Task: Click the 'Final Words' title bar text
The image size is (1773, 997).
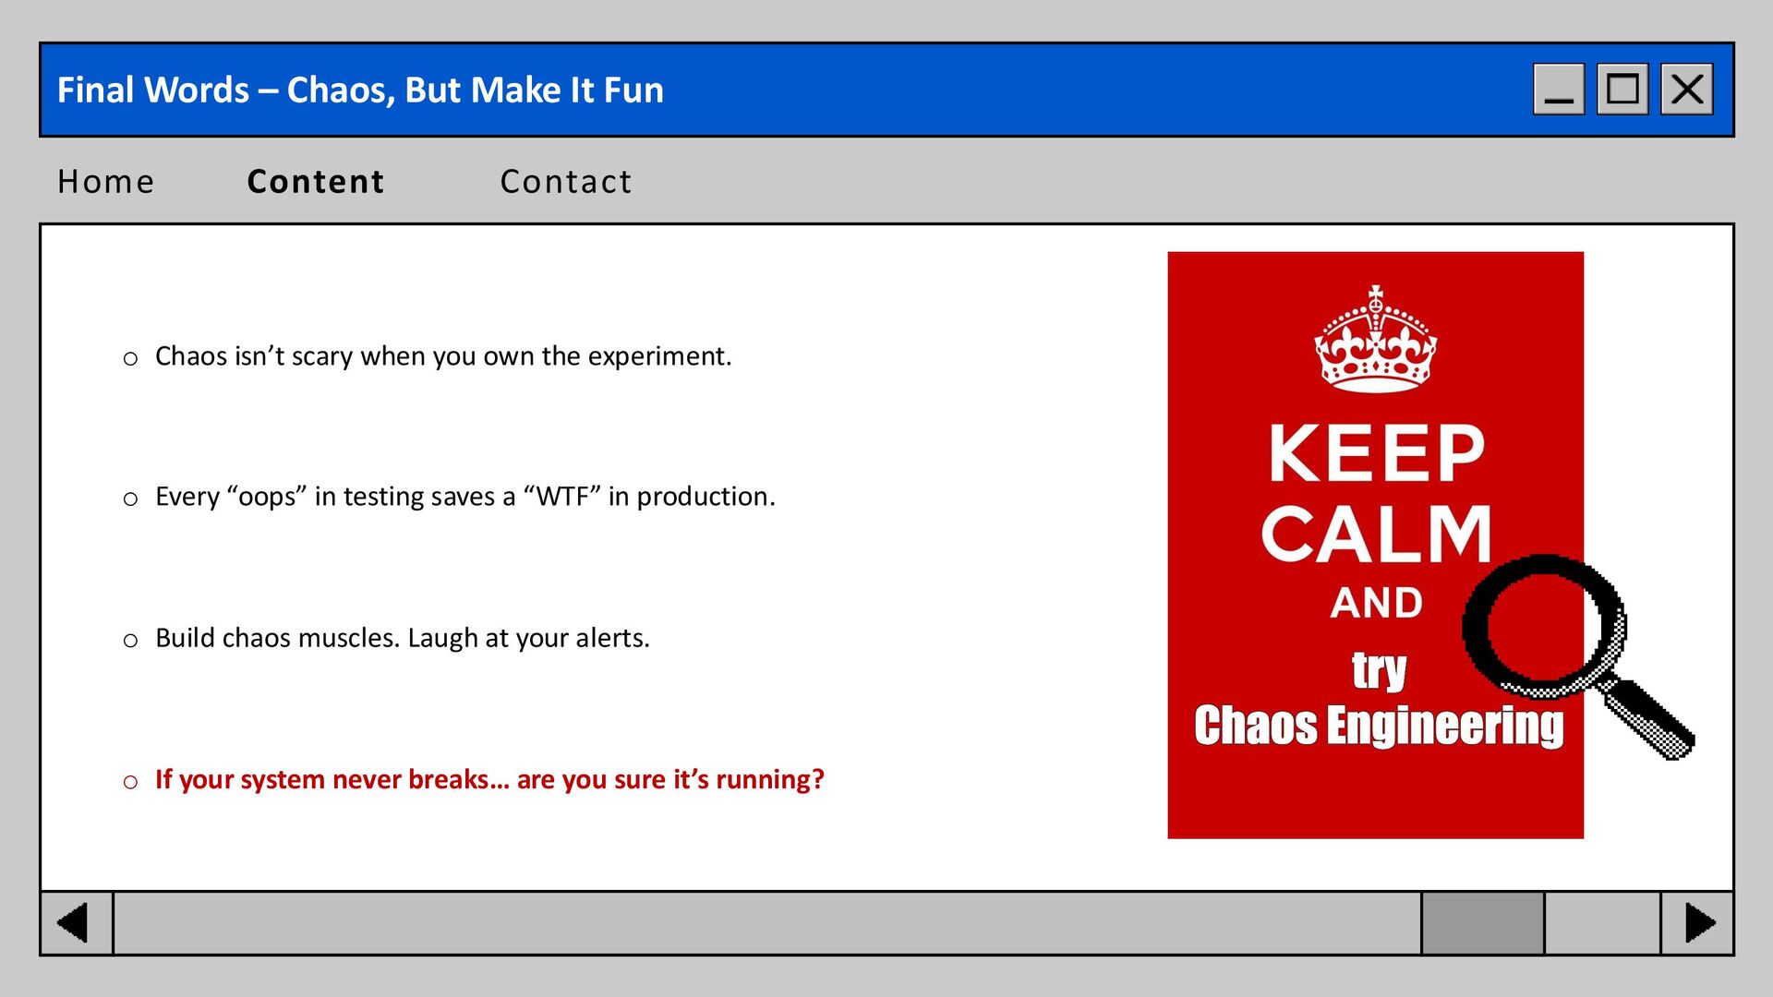Action: coord(360,90)
